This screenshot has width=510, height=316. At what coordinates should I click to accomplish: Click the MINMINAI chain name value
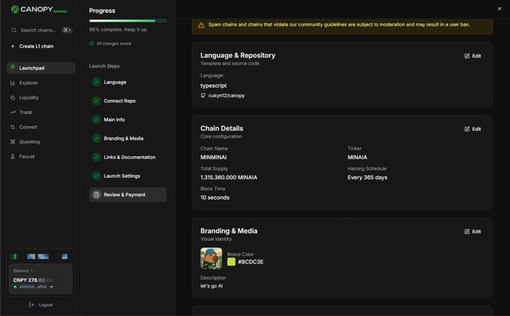click(x=213, y=157)
